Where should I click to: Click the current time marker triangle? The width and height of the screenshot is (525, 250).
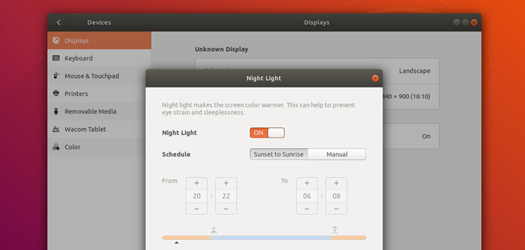(x=176, y=242)
